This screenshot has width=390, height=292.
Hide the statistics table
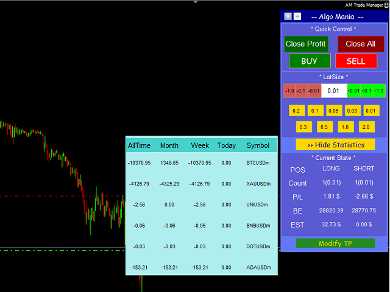[335, 145]
